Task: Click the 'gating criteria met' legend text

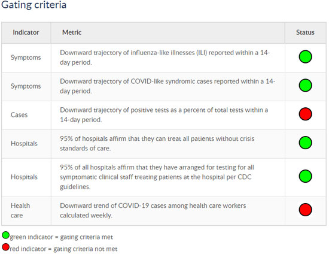Action: click(87, 237)
